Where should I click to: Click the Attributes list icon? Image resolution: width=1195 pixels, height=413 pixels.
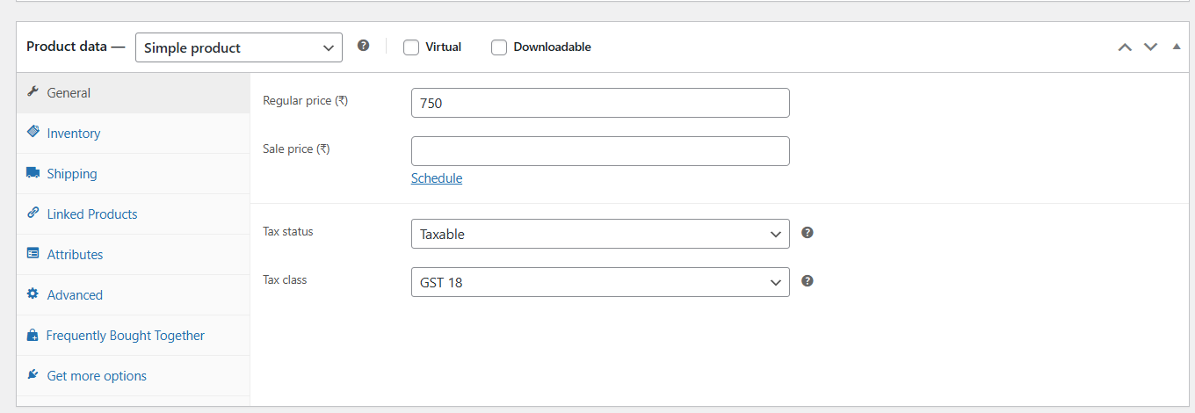(33, 253)
